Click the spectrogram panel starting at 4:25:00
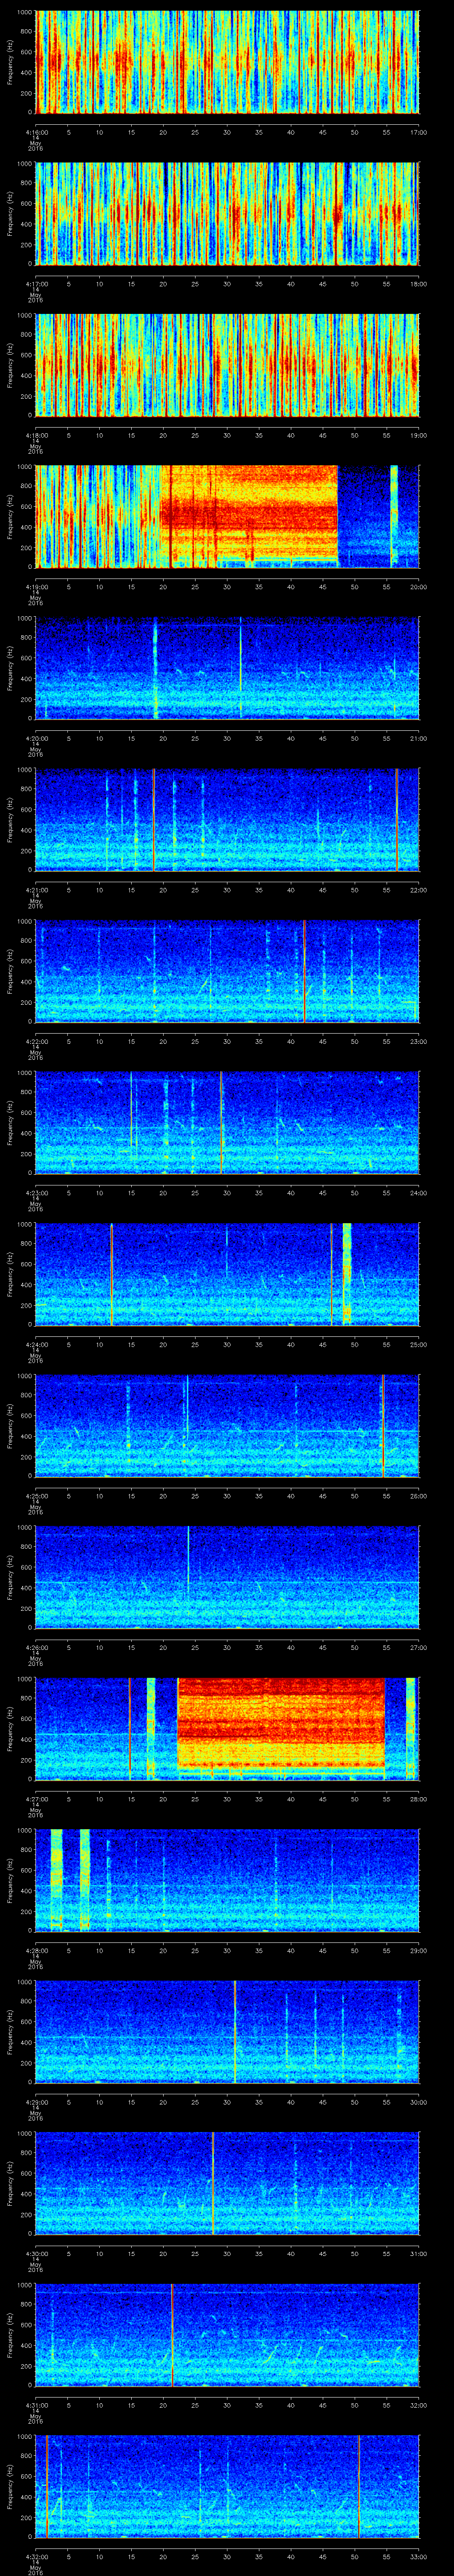 pyautogui.click(x=227, y=1425)
